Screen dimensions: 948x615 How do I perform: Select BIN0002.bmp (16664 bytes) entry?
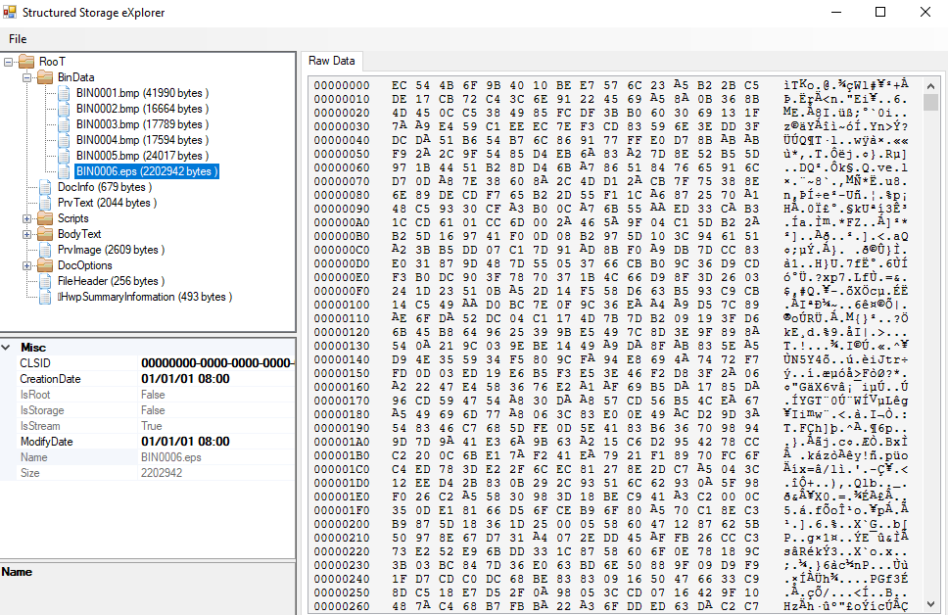[142, 109]
